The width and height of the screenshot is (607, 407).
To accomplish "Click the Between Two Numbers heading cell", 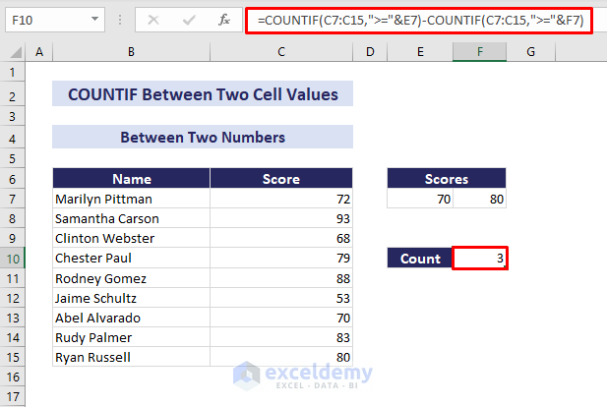I will tap(202, 138).
